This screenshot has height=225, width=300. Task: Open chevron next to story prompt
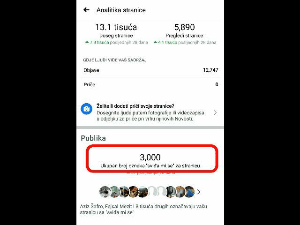[x=215, y=112]
